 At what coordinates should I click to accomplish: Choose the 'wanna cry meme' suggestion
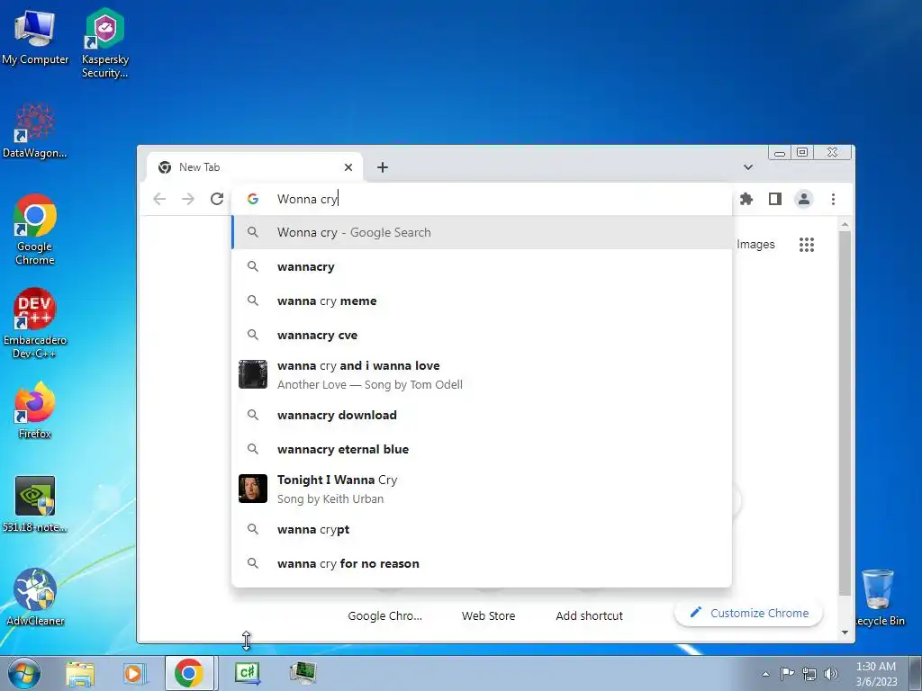point(483,301)
